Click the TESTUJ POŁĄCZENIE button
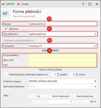Screen dimensions: 101x108 (x=50, y=70)
